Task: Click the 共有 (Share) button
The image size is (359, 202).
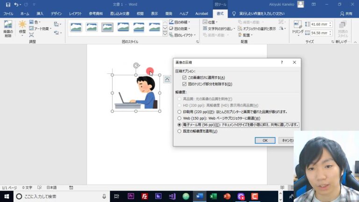Action: pos(346,14)
